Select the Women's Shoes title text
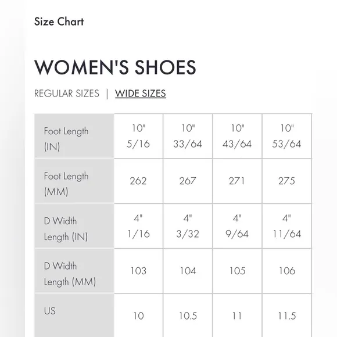The height and width of the screenshot is (337, 337). (115, 67)
